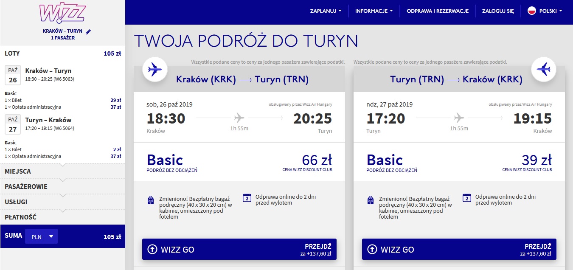The width and height of the screenshot is (573, 270).
Task: Open the Informacje menu dropdown
Action: (374, 11)
